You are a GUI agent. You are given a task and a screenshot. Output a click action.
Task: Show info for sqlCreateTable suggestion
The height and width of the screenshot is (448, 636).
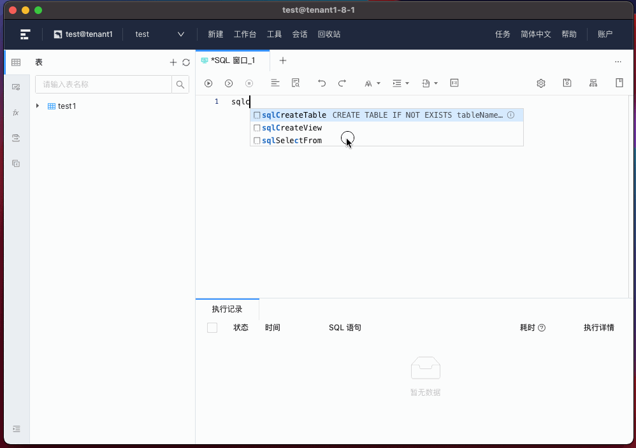tap(510, 115)
